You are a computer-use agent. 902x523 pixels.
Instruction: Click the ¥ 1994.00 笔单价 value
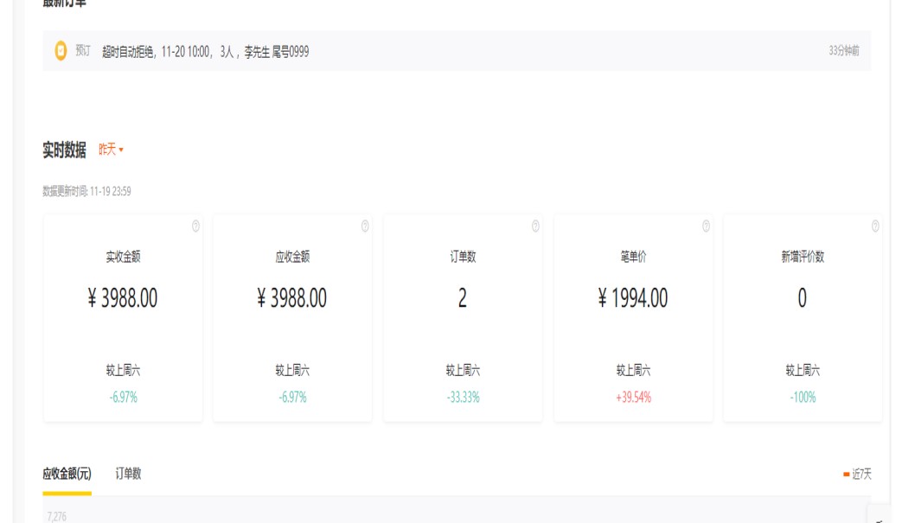pyautogui.click(x=633, y=298)
